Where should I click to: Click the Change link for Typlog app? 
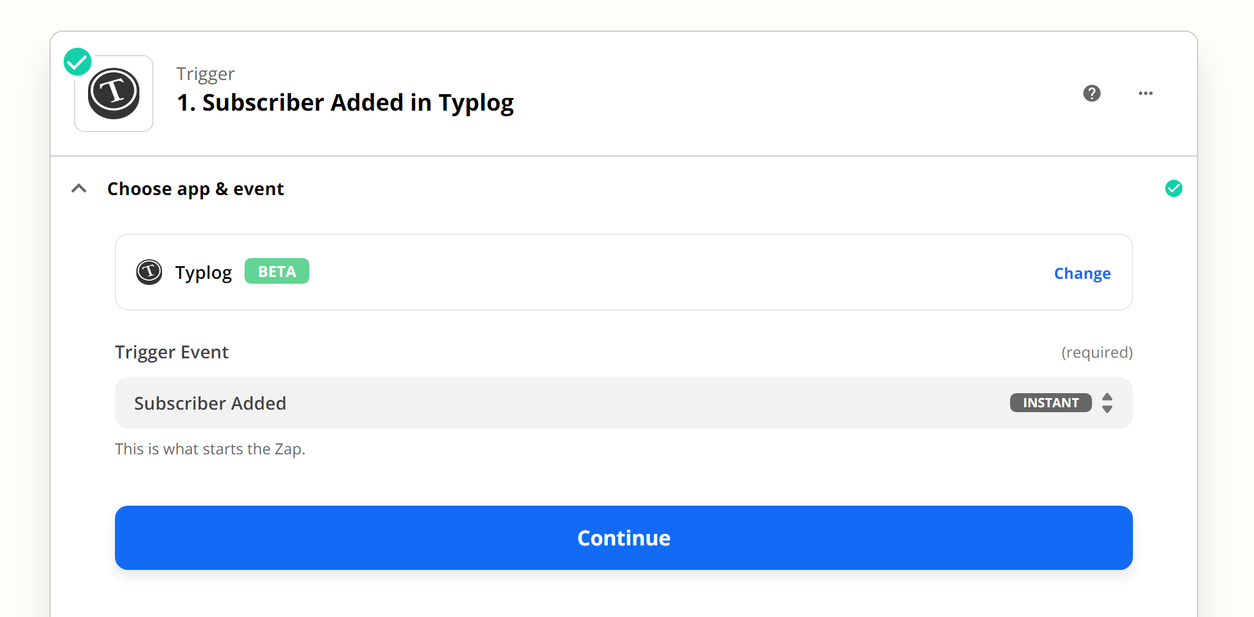[1082, 273]
